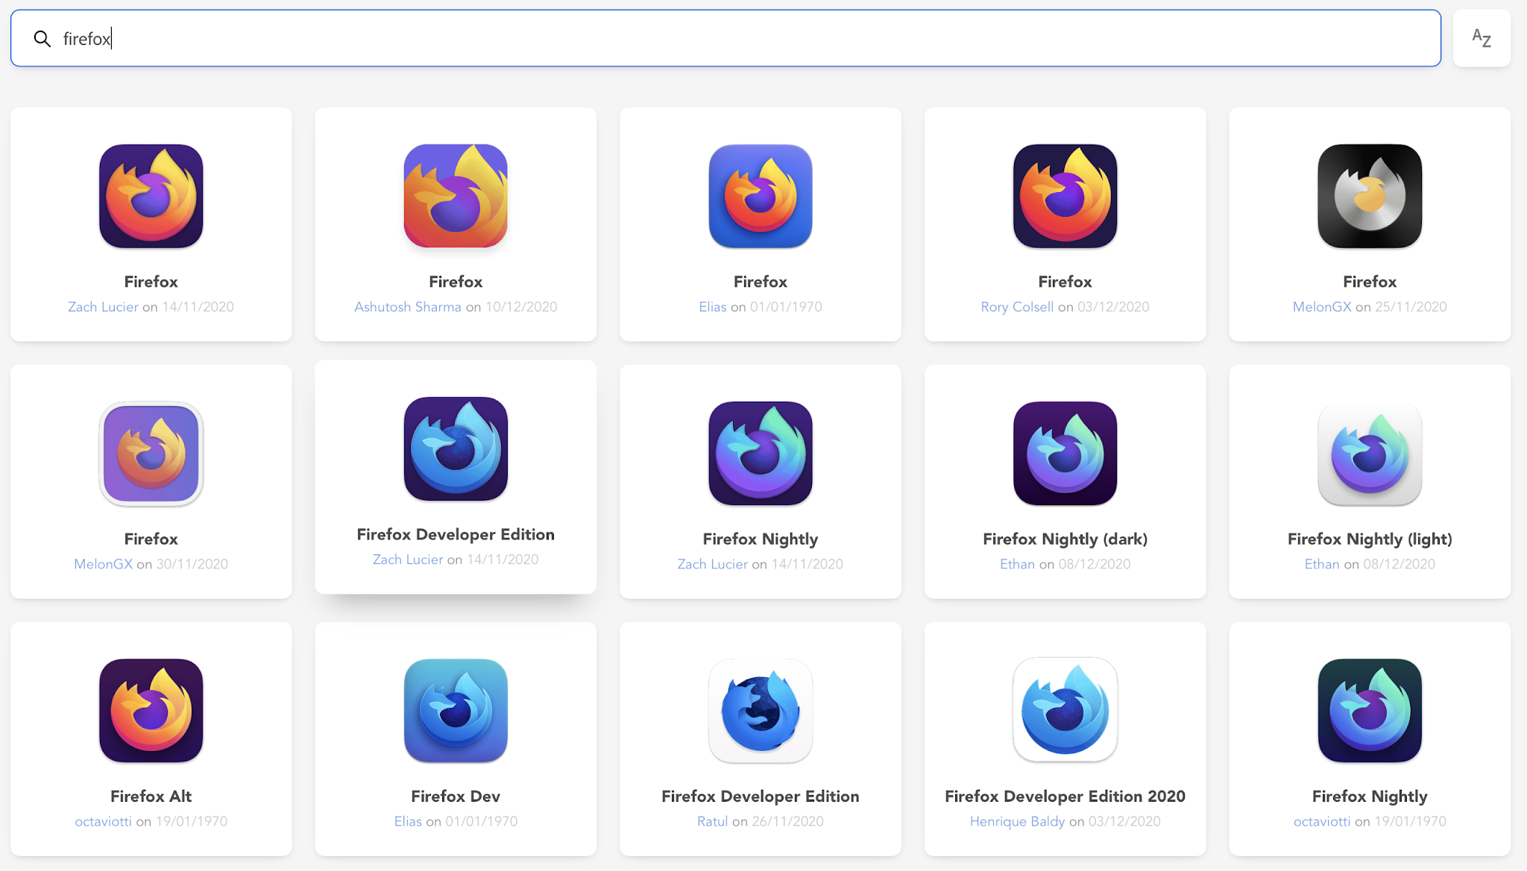Select the Firefox Dev icon by Elias
1527x871 pixels.
point(456,710)
